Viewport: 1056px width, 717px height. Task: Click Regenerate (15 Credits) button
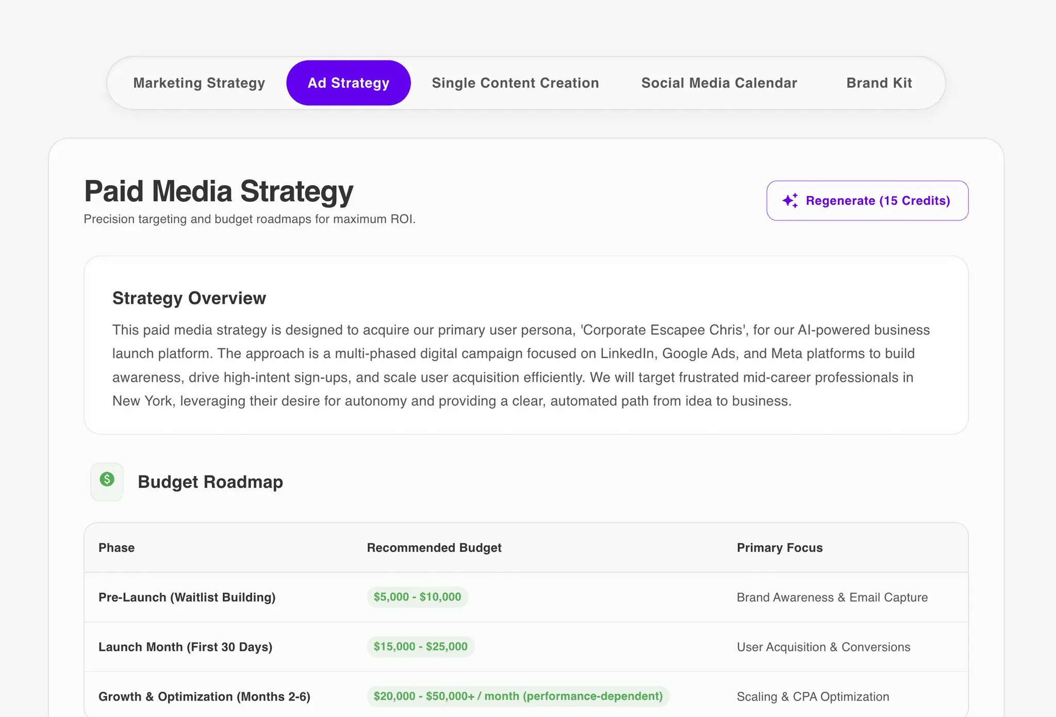tap(867, 201)
